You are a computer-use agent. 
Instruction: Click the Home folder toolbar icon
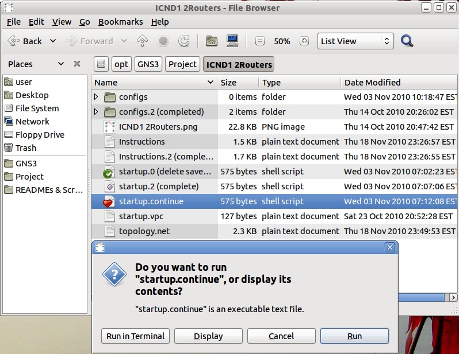pyautogui.click(x=212, y=41)
